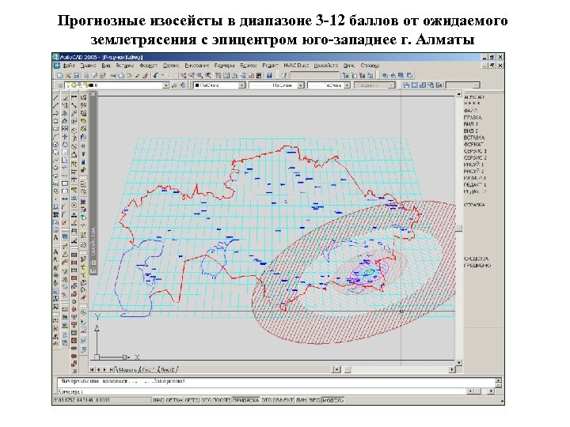This screenshot has width=570, height=427.
Task: Select the Line draw tool
Action: tap(55, 98)
